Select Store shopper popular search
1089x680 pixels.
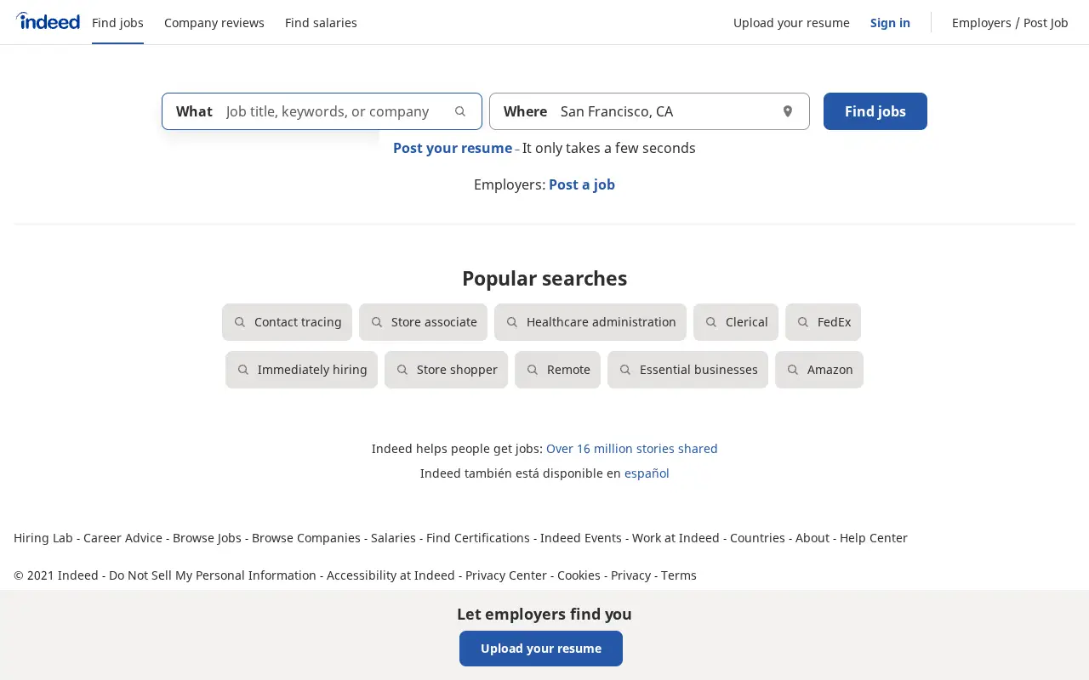tap(446, 370)
